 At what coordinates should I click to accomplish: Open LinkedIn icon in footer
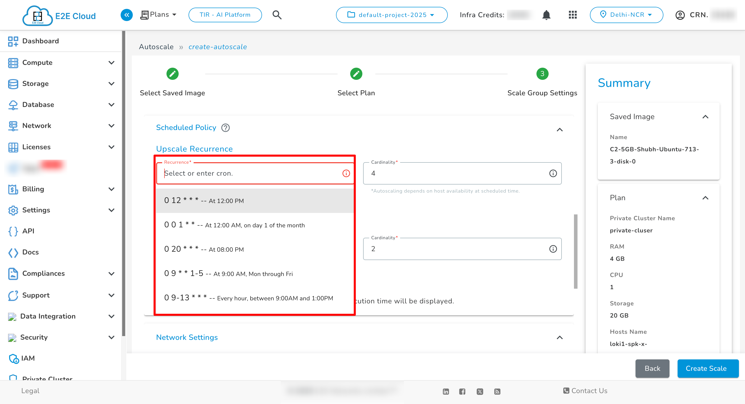pyautogui.click(x=446, y=391)
